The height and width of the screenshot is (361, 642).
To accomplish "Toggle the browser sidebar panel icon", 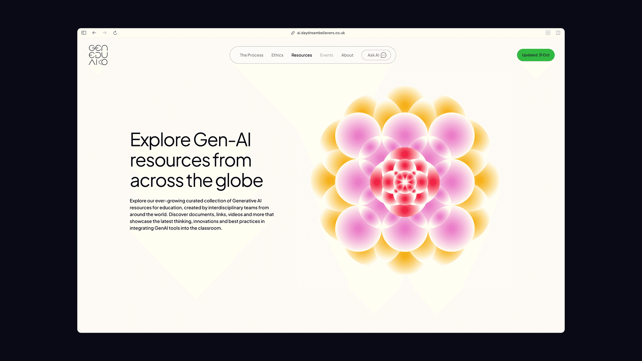I will point(84,33).
